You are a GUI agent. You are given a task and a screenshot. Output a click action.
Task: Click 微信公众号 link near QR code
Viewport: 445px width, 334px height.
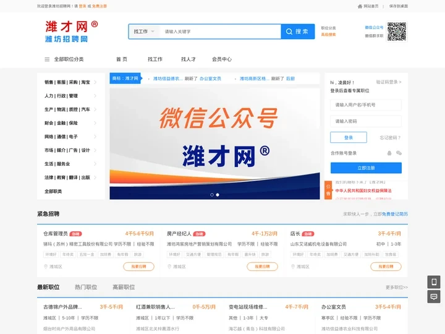click(x=374, y=28)
